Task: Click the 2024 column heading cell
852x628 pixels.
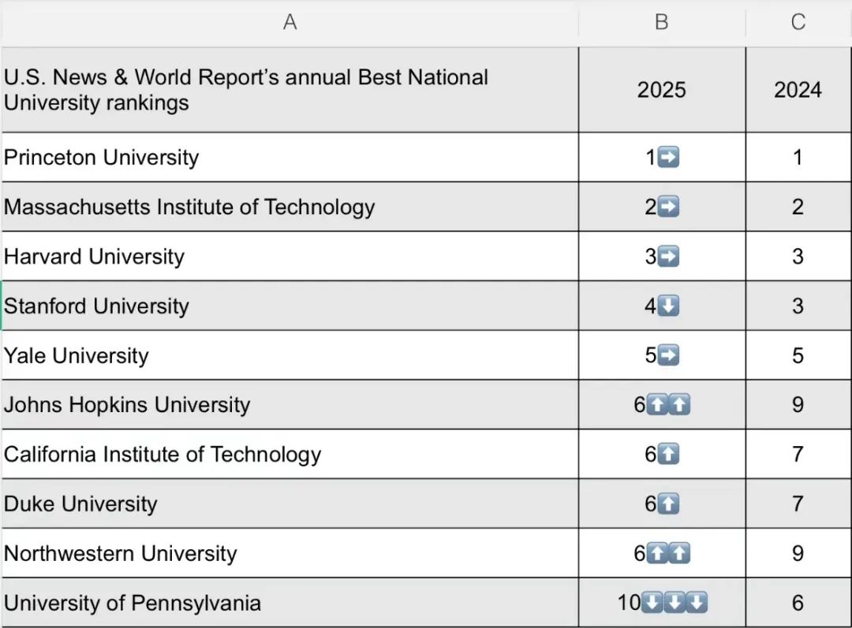Action: pyautogui.click(x=798, y=90)
